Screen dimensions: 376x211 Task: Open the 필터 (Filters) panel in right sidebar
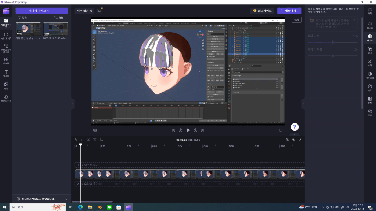pos(369,51)
